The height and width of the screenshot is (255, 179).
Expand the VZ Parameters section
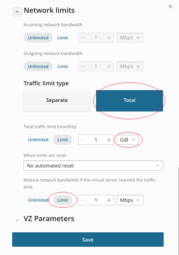[17, 220]
